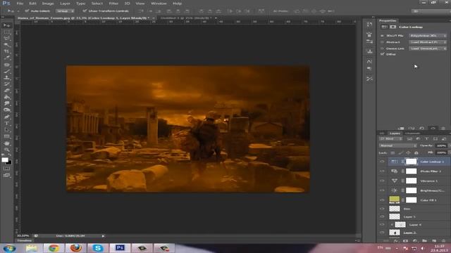Open Firefox from the taskbar
This screenshot has width=451, height=253.
(76, 248)
